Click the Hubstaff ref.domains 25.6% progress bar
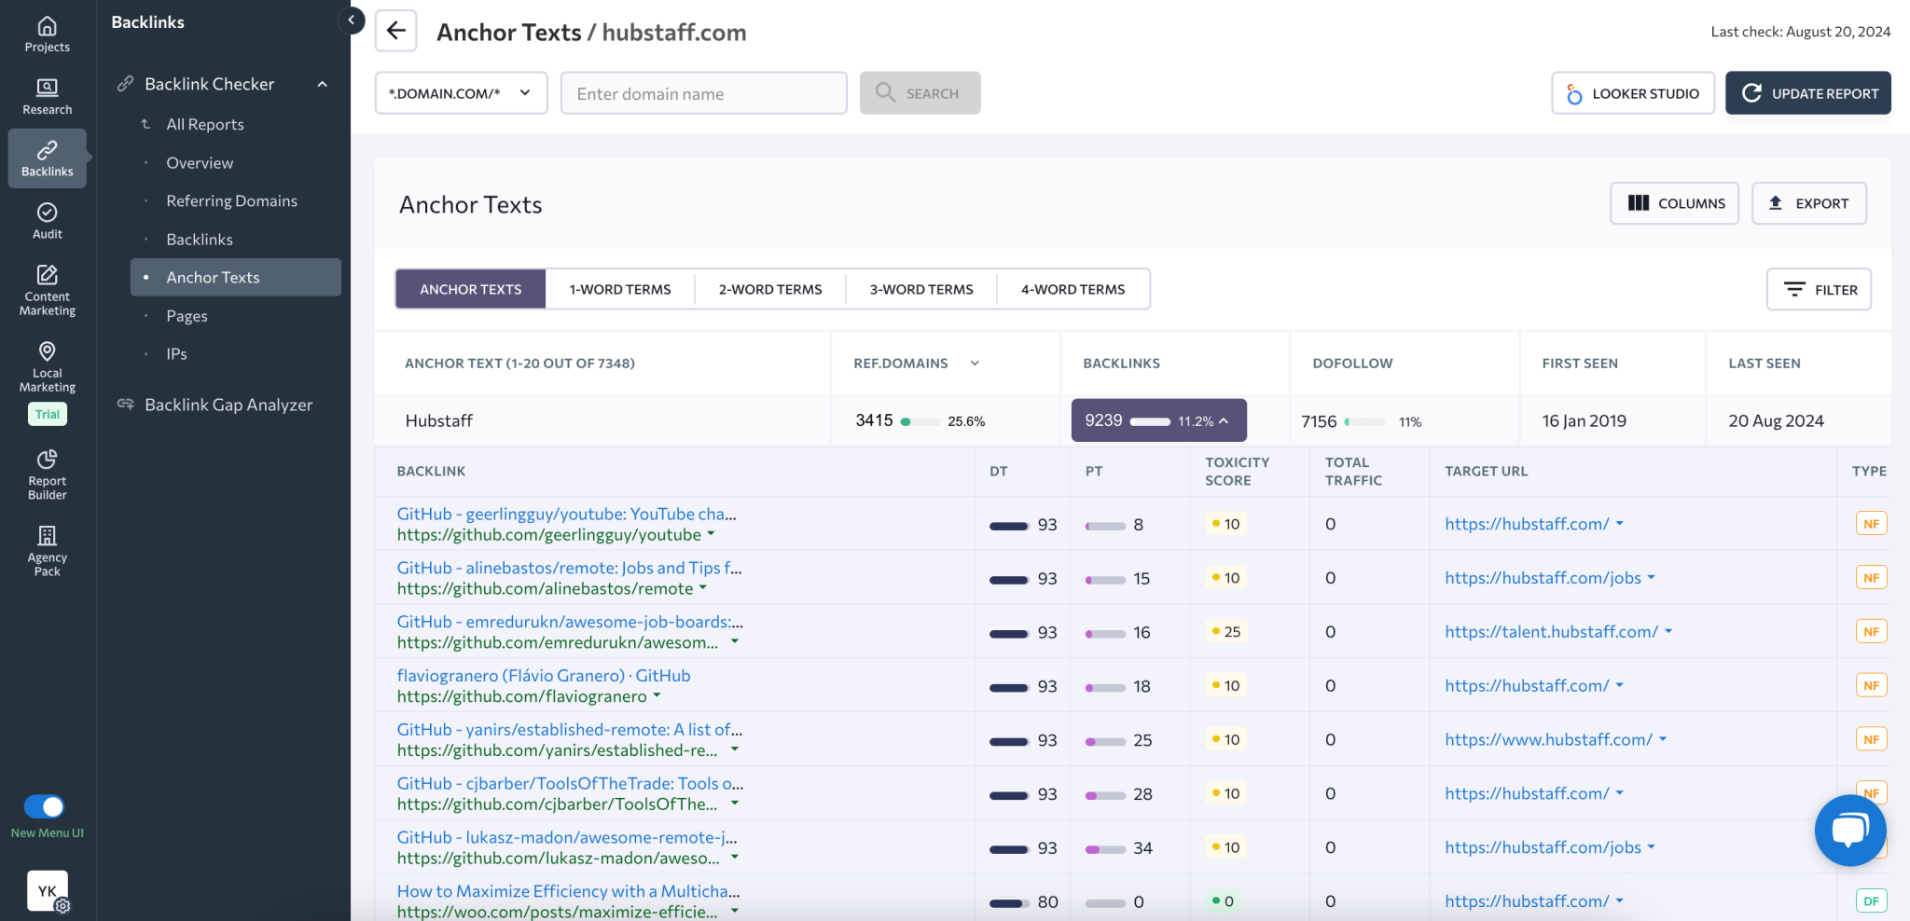Screen dimensions: 1910x921 click(x=923, y=421)
